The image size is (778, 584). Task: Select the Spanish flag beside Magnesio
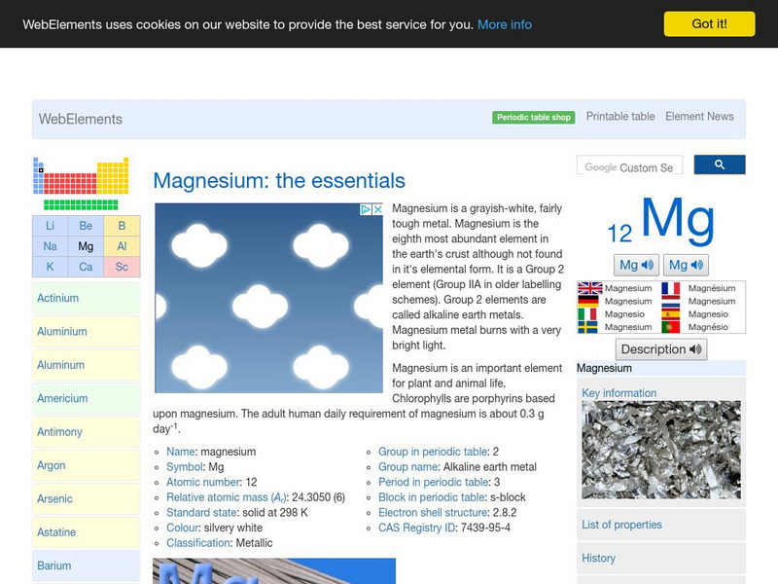[x=671, y=315]
